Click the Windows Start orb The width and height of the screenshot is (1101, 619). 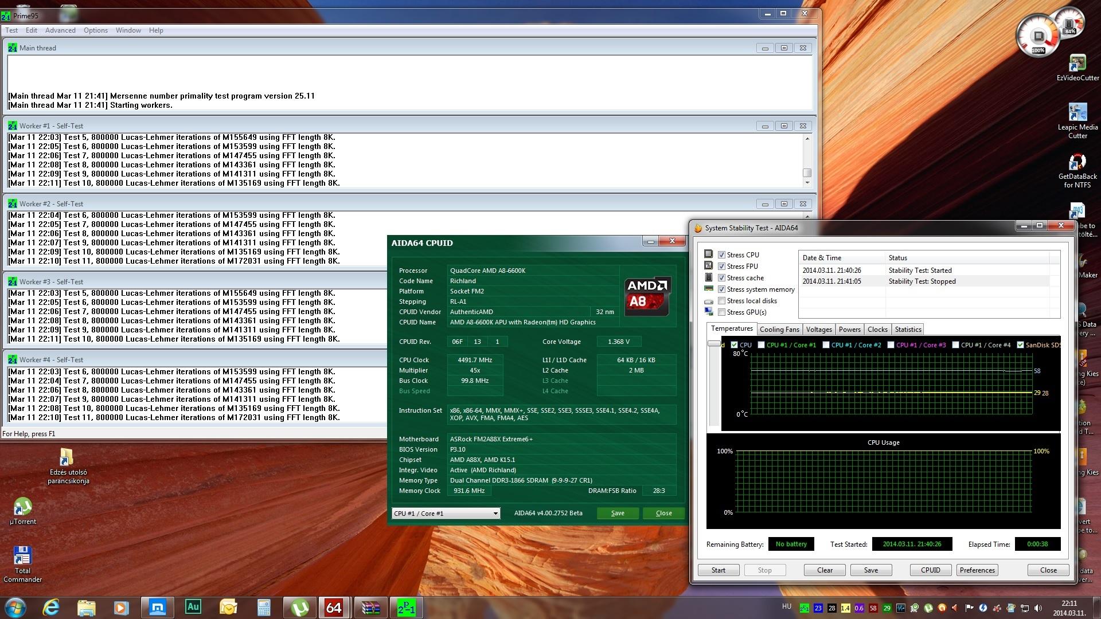pyautogui.click(x=15, y=607)
